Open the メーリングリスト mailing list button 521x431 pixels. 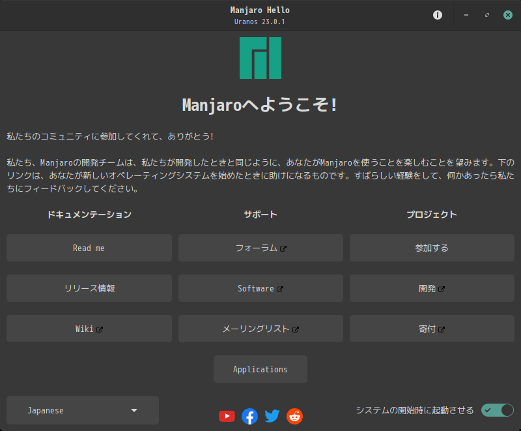point(260,329)
